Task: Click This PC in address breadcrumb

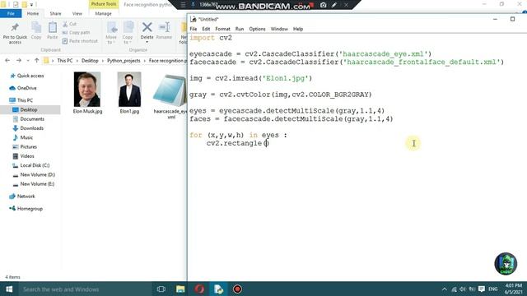Action: click(64, 61)
